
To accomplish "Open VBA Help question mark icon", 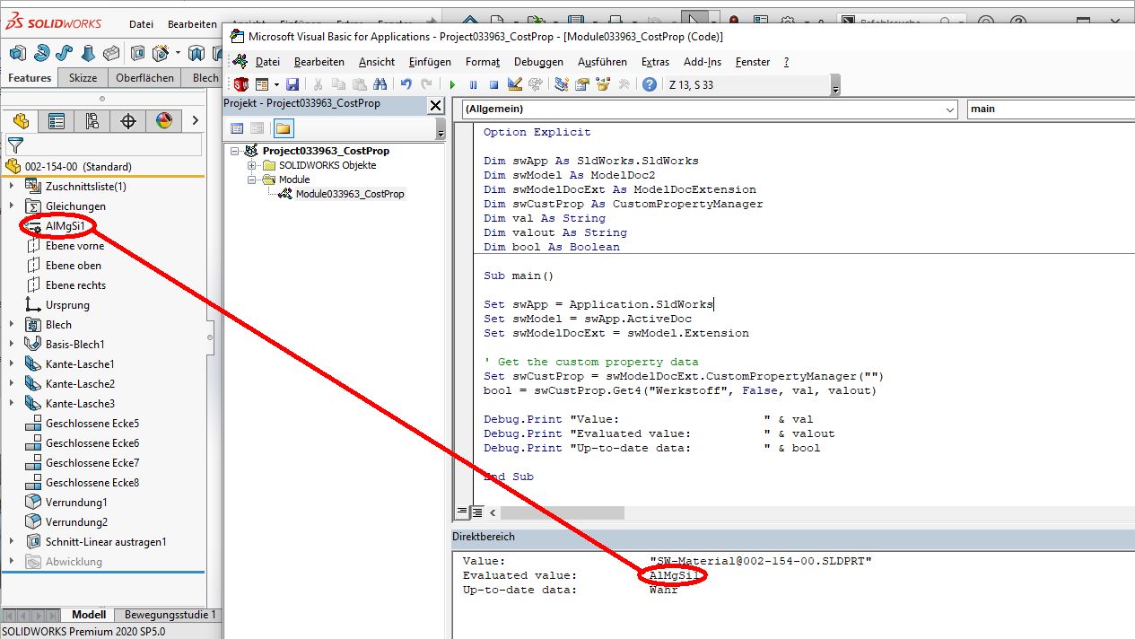I will pos(650,84).
